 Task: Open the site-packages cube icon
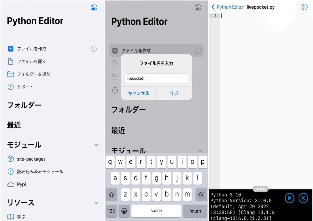click(x=11, y=159)
